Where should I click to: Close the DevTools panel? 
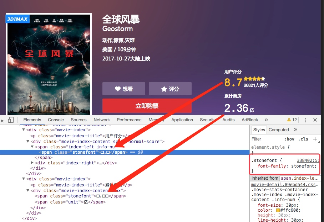coord(315,120)
